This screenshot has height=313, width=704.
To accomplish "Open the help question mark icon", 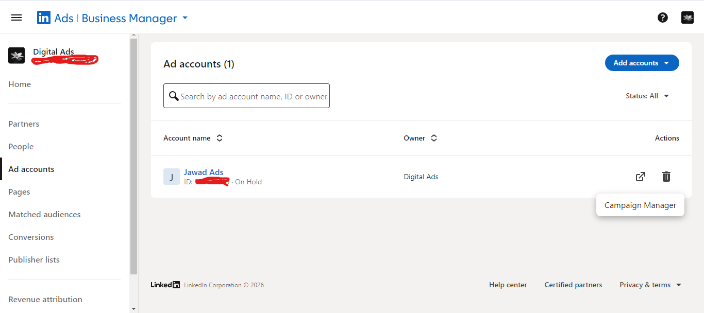I will (x=663, y=18).
